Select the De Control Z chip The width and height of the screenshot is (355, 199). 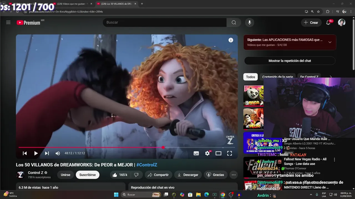pyautogui.click(x=309, y=77)
